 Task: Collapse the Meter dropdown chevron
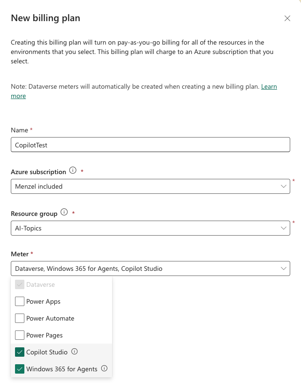283,268
